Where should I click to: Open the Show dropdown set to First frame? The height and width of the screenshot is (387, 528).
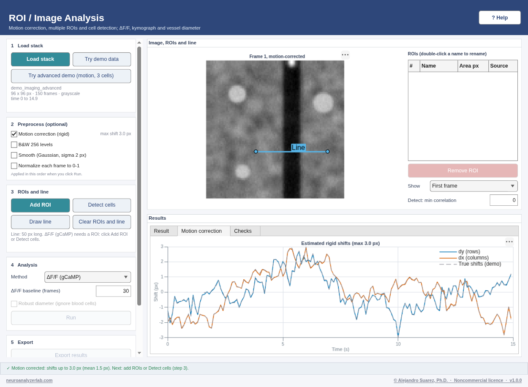click(x=474, y=186)
